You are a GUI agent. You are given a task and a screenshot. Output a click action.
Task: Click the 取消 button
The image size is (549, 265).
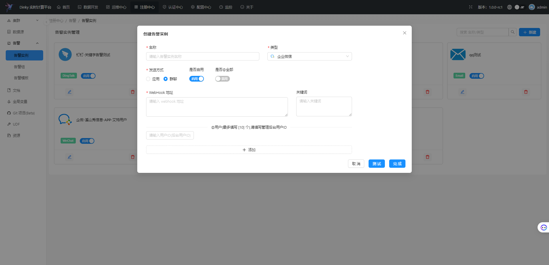pyautogui.click(x=356, y=164)
